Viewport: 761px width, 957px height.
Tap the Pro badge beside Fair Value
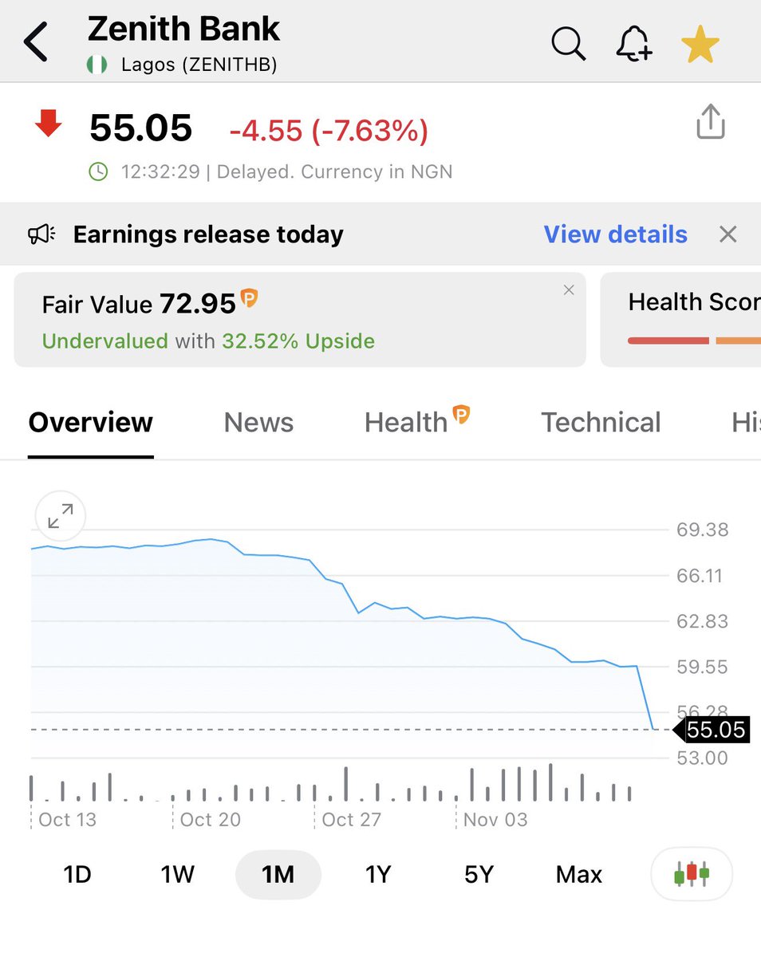[x=250, y=299]
